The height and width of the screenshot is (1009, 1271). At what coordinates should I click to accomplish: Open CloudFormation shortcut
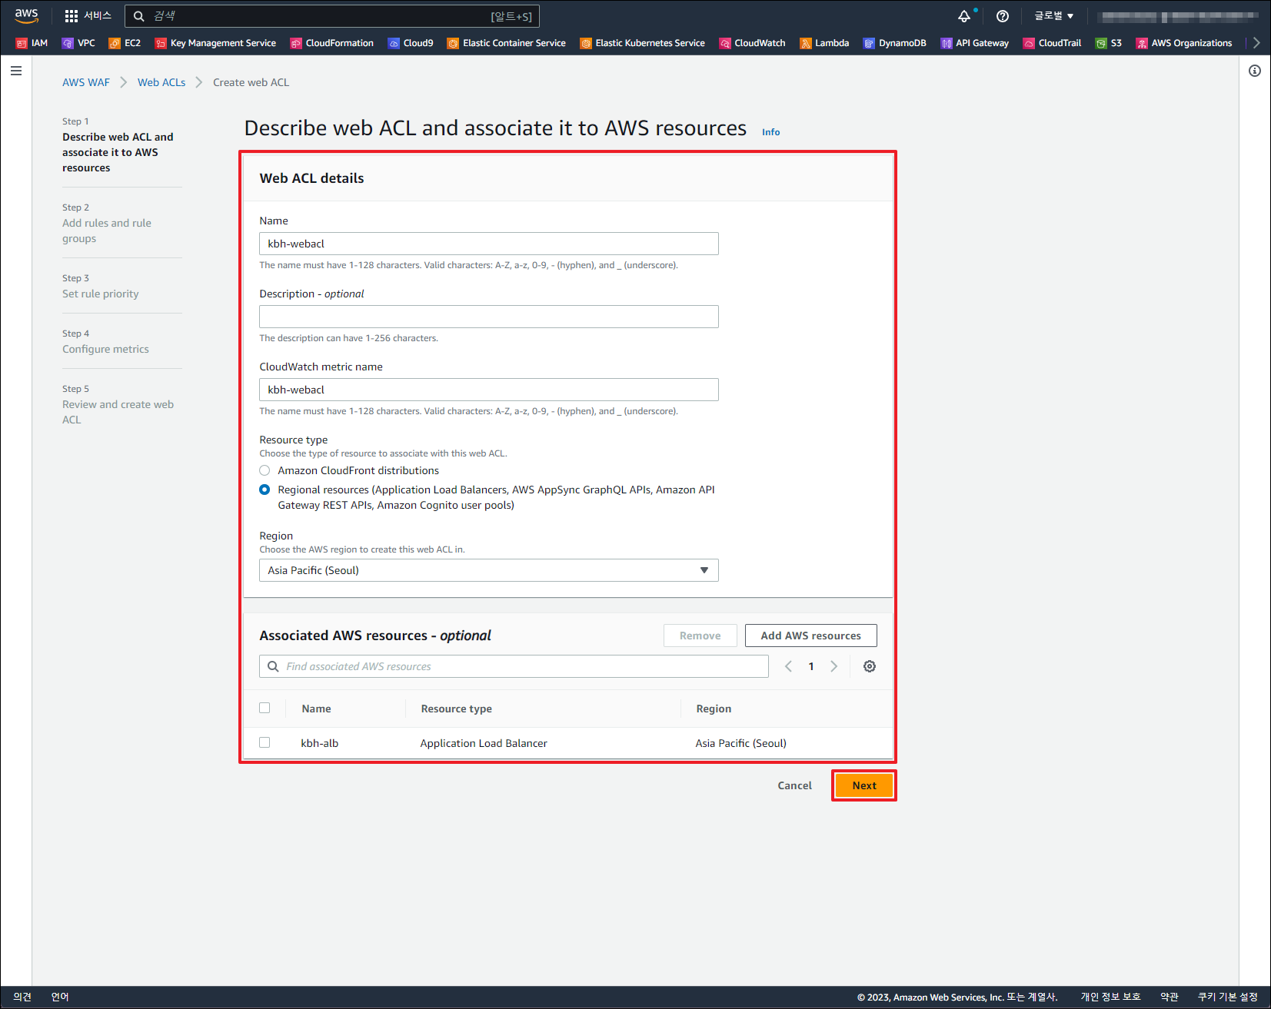[331, 43]
